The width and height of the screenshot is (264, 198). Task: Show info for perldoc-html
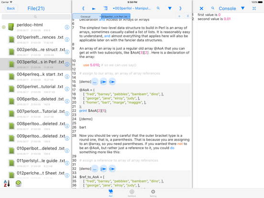[x=67, y=27]
